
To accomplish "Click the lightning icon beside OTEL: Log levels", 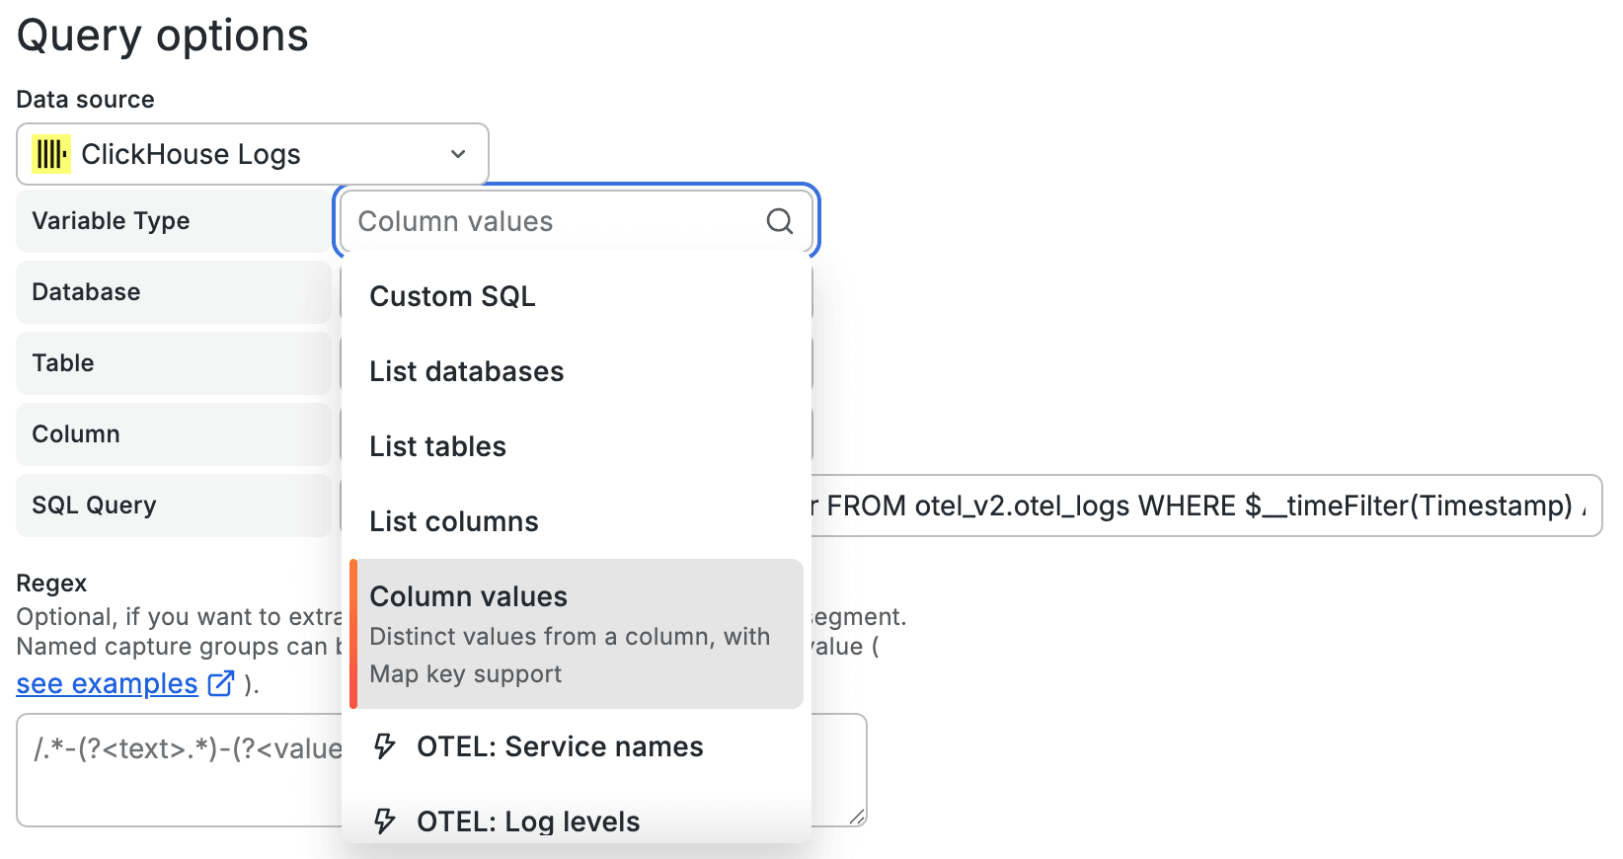I will coord(385,820).
